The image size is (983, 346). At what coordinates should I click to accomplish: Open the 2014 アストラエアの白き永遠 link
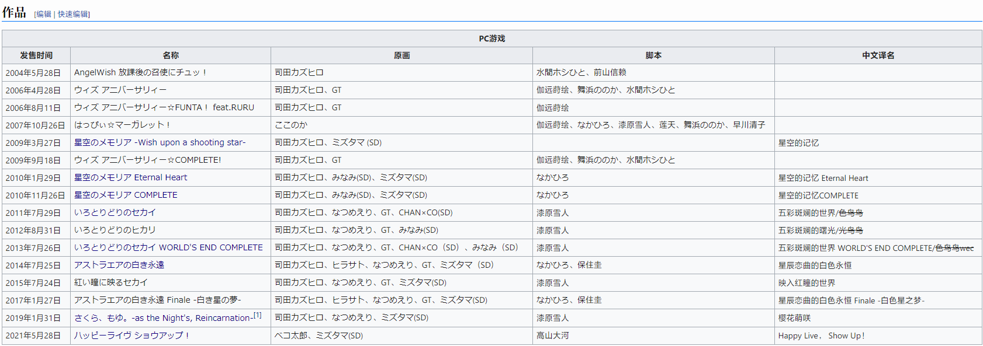pos(119,265)
